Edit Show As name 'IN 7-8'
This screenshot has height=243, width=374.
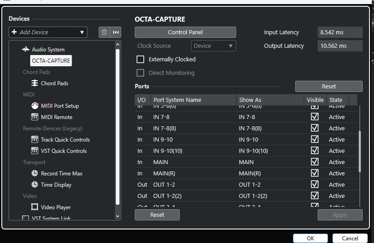click(x=247, y=117)
